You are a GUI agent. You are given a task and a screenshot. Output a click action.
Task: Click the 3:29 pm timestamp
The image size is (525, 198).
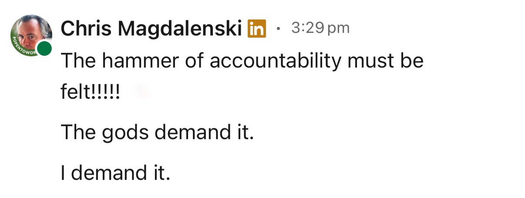(x=320, y=28)
